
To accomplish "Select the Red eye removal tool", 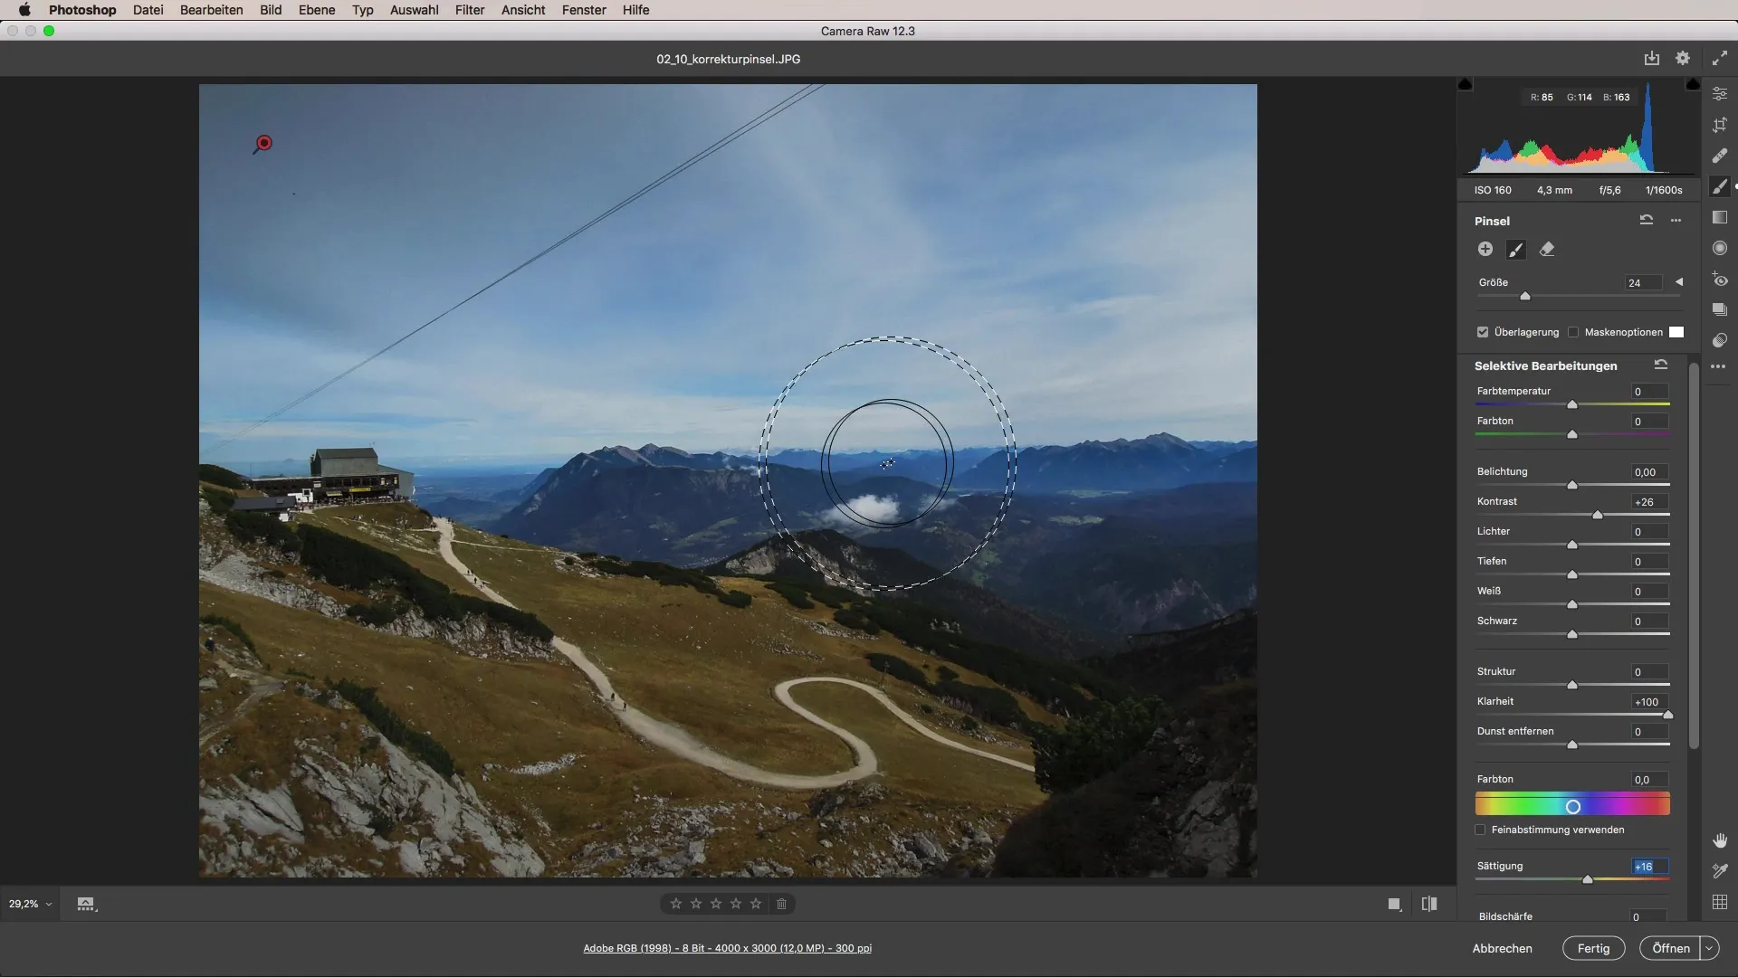I will tap(1720, 280).
